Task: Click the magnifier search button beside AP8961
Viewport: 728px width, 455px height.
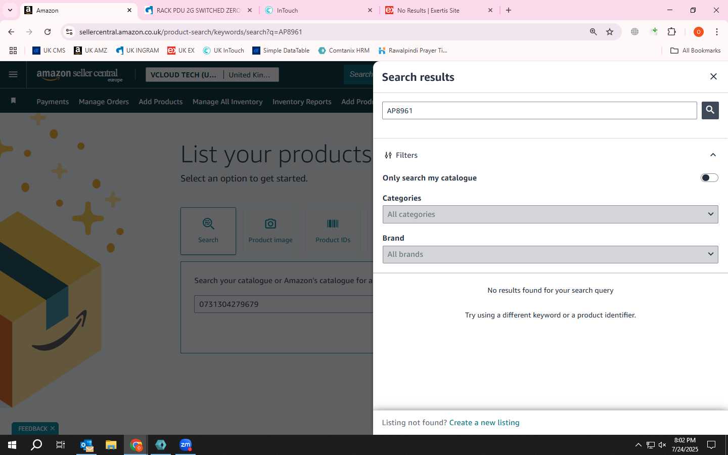Action: click(x=710, y=110)
